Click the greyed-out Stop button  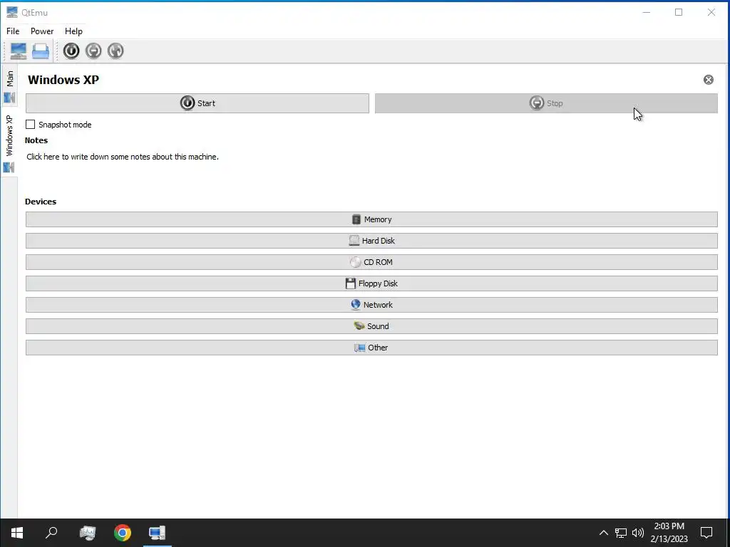(546, 103)
